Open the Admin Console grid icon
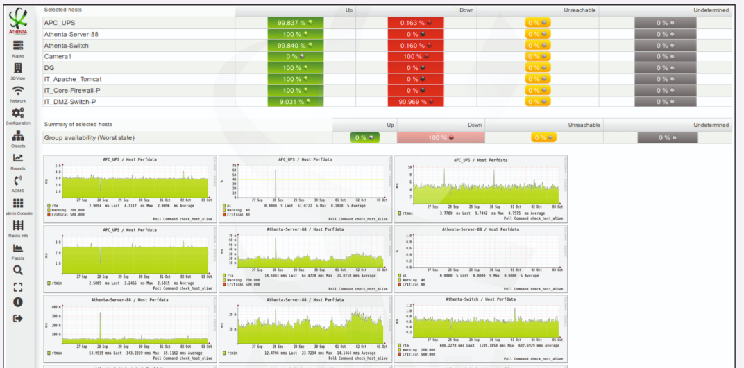 click(x=18, y=203)
